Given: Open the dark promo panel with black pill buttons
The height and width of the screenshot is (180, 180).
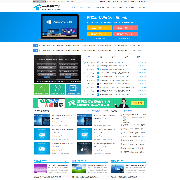Looking at the screenshot, I should [x=58, y=69].
